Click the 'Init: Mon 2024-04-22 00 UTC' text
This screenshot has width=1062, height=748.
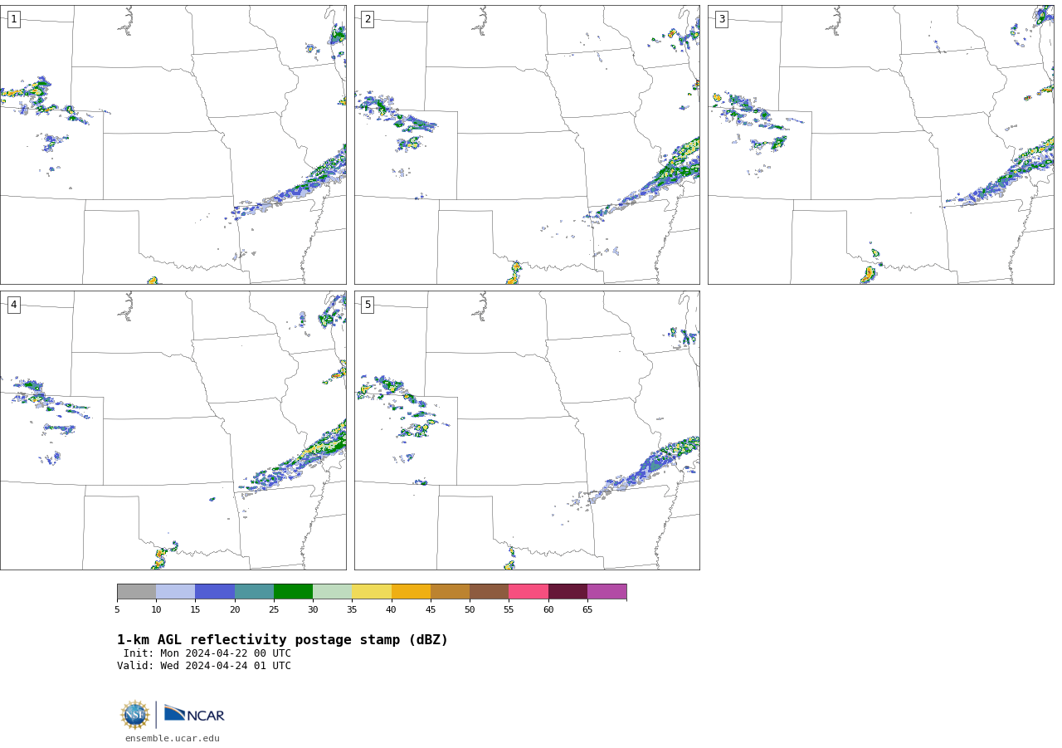pyautogui.click(x=207, y=653)
